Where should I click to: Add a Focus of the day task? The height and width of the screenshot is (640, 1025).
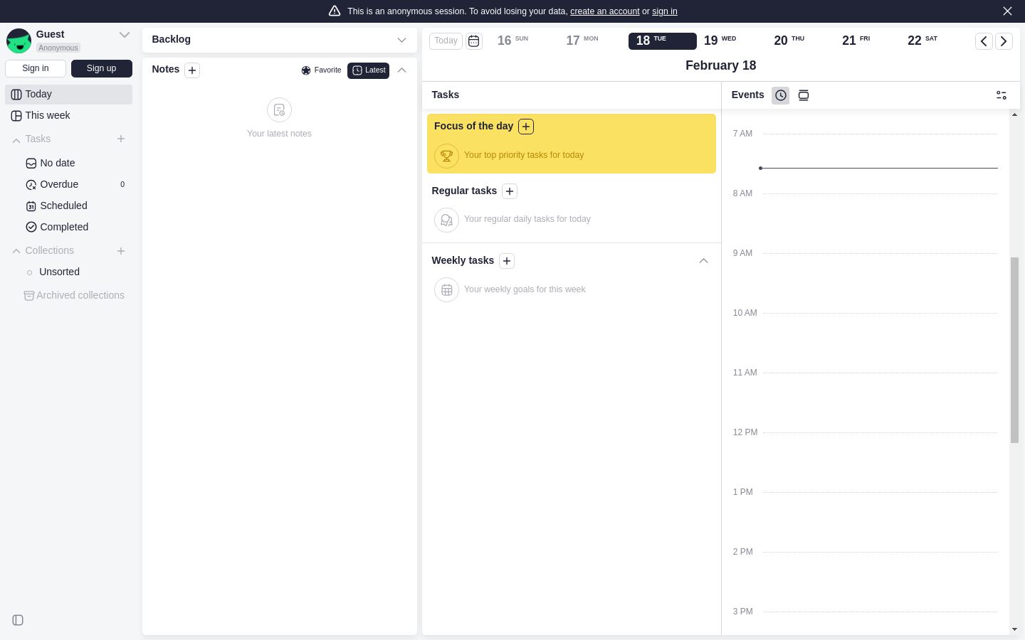[x=526, y=127]
